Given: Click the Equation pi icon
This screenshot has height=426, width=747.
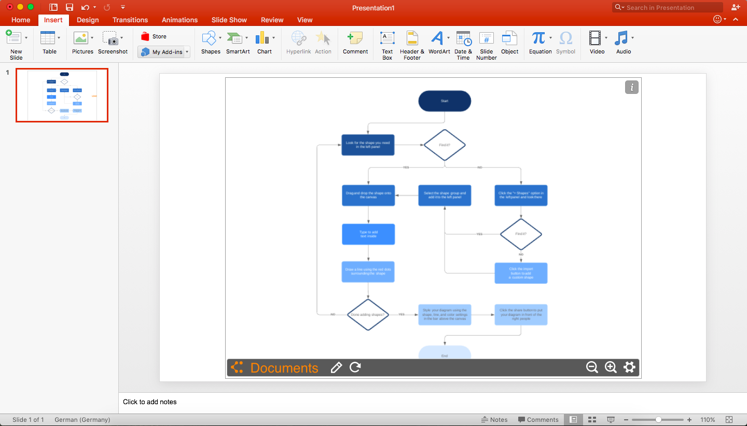Looking at the screenshot, I should pos(538,38).
